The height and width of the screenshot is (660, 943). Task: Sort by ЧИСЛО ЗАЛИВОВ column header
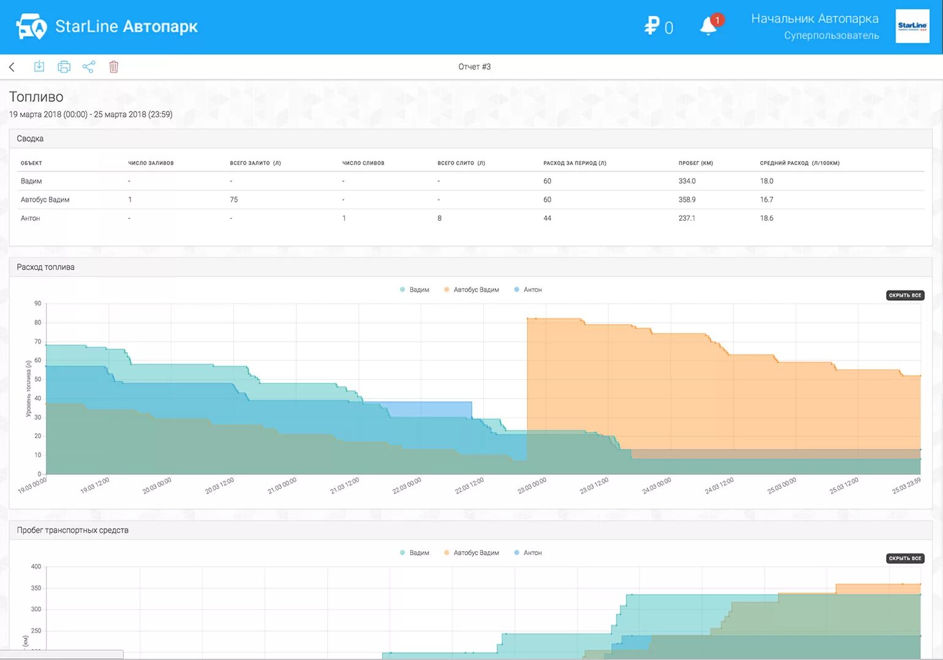[151, 163]
